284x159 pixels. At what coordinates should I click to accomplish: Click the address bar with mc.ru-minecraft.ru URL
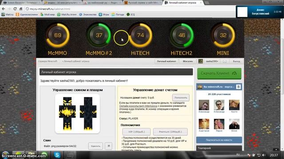[130, 9]
